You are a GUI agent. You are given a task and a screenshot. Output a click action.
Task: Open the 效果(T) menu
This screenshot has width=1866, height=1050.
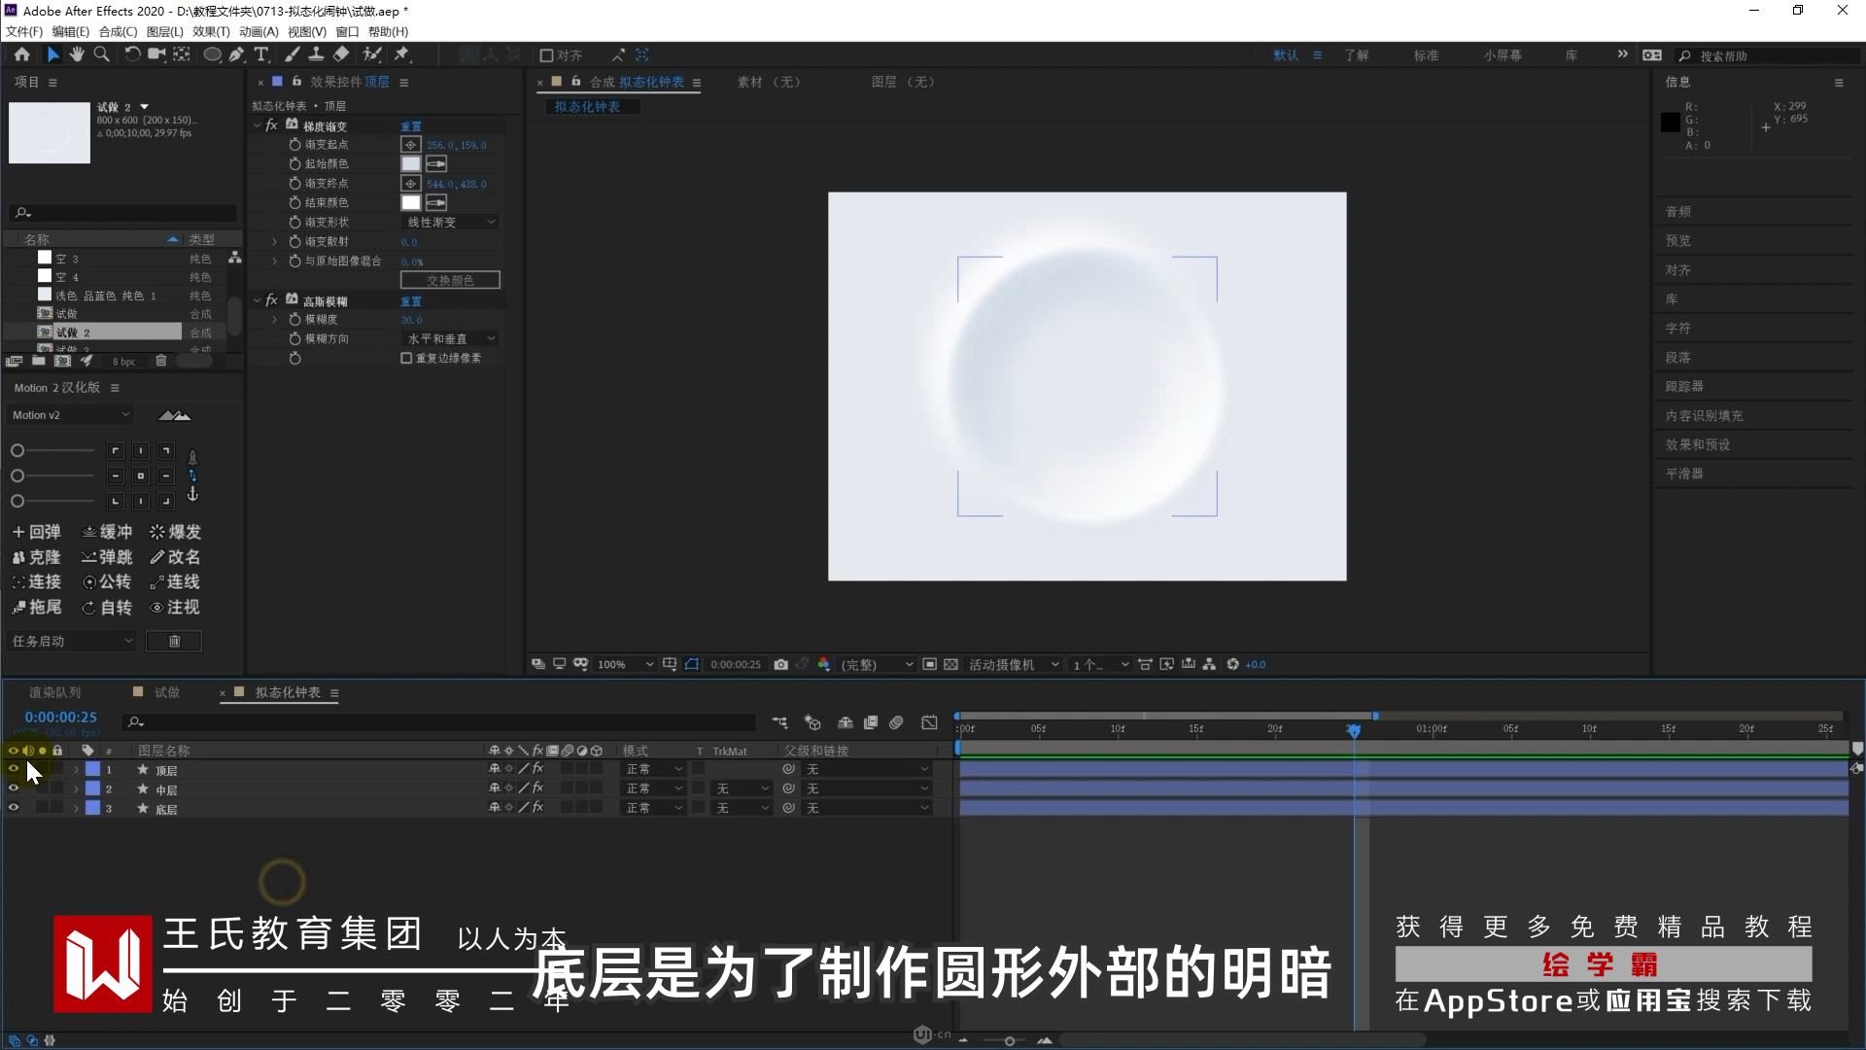coord(210,31)
